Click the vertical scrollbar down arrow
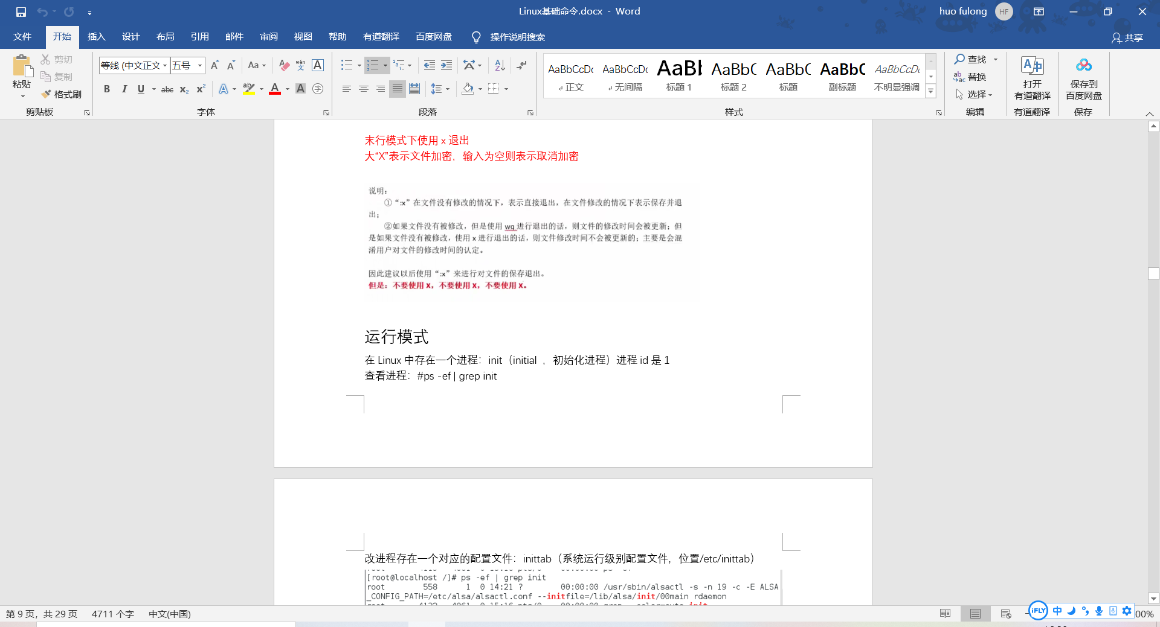 (1153, 599)
